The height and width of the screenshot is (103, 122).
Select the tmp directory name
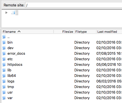click(x=11, y=87)
